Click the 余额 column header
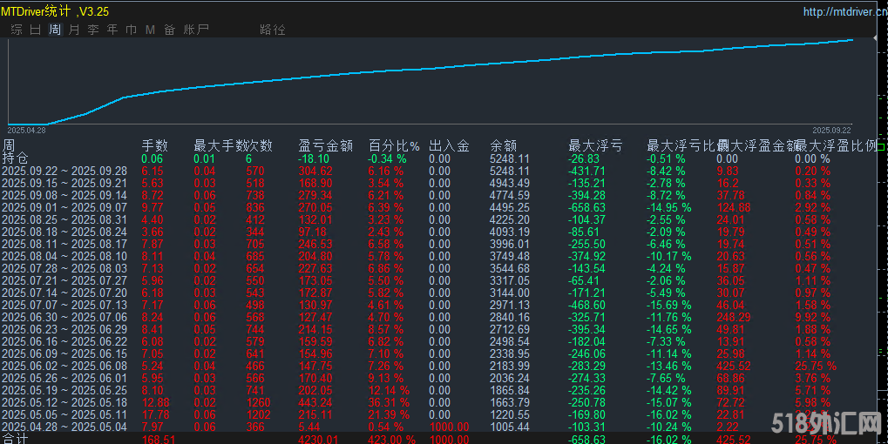Viewport: 888px width, 444px height. pyautogui.click(x=504, y=145)
